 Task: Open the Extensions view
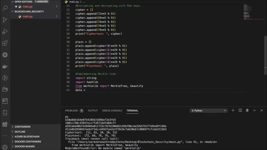5,43
